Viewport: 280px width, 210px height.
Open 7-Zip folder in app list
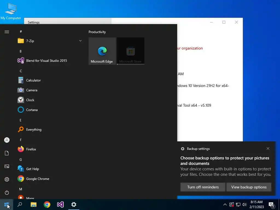pyautogui.click(x=50, y=41)
